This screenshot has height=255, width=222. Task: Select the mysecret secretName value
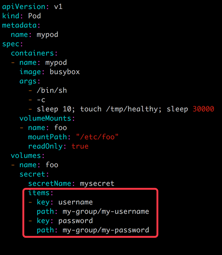point(97,183)
